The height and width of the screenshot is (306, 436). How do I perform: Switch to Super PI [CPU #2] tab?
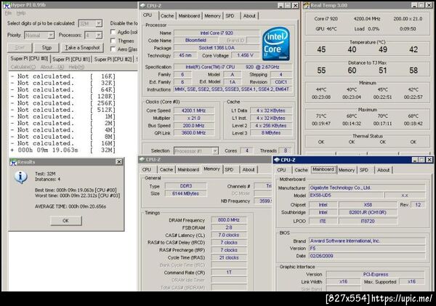tap(113, 59)
